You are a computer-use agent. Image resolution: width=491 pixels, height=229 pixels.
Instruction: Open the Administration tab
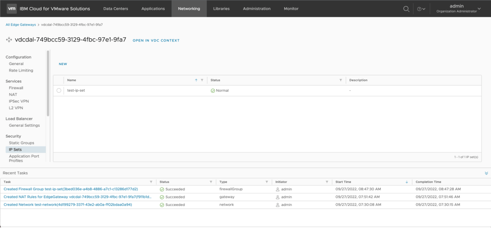click(x=257, y=9)
